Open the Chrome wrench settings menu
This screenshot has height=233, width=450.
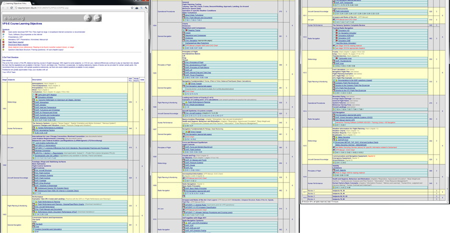point(147,8)
